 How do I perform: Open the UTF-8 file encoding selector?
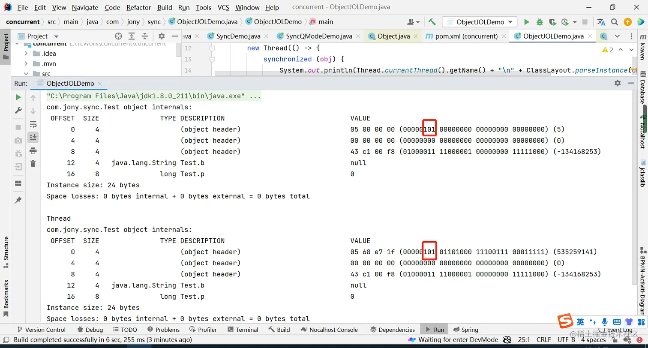click(x=567, y=340)
